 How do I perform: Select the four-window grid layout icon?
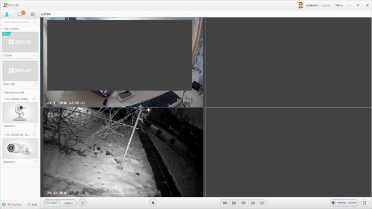(234, 203)
